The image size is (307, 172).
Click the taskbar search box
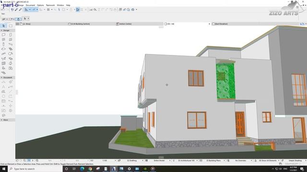tap(35, 169)
